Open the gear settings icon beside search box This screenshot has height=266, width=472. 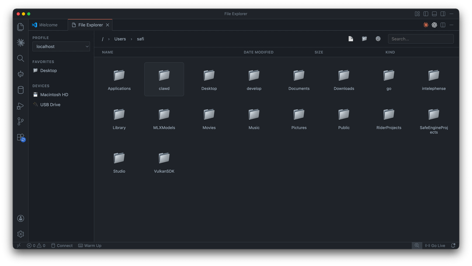(x=378, y=39)
